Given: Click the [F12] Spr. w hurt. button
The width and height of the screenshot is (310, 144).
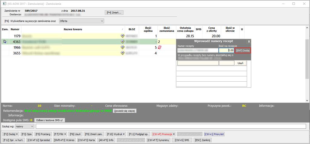Looking at the screenshot, I should (13, 140).
